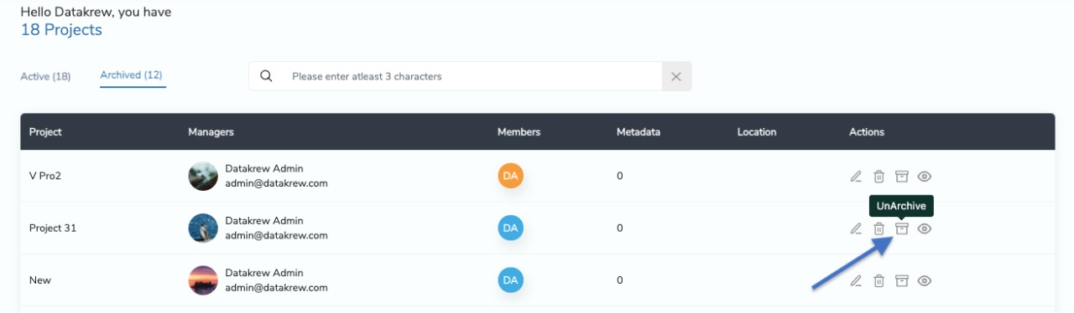The image size is (1074, 313).
Task: Click the orange DA member badge
Action: (511, 176)
